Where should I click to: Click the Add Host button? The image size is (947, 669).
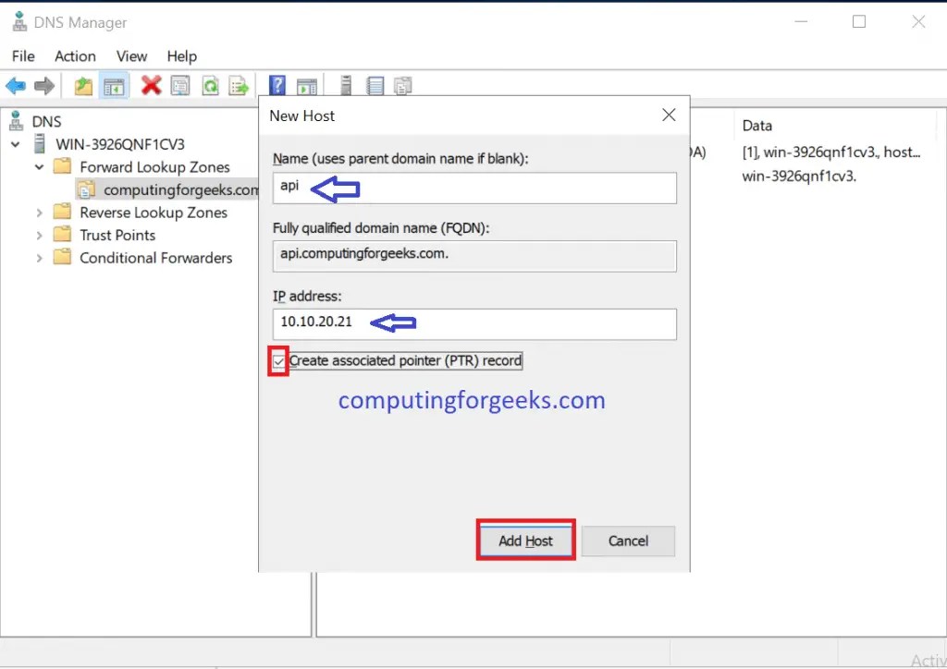(x=525, y=541)
